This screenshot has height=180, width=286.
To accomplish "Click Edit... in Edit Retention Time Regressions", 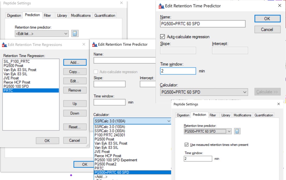I will [x=75, y=81].
